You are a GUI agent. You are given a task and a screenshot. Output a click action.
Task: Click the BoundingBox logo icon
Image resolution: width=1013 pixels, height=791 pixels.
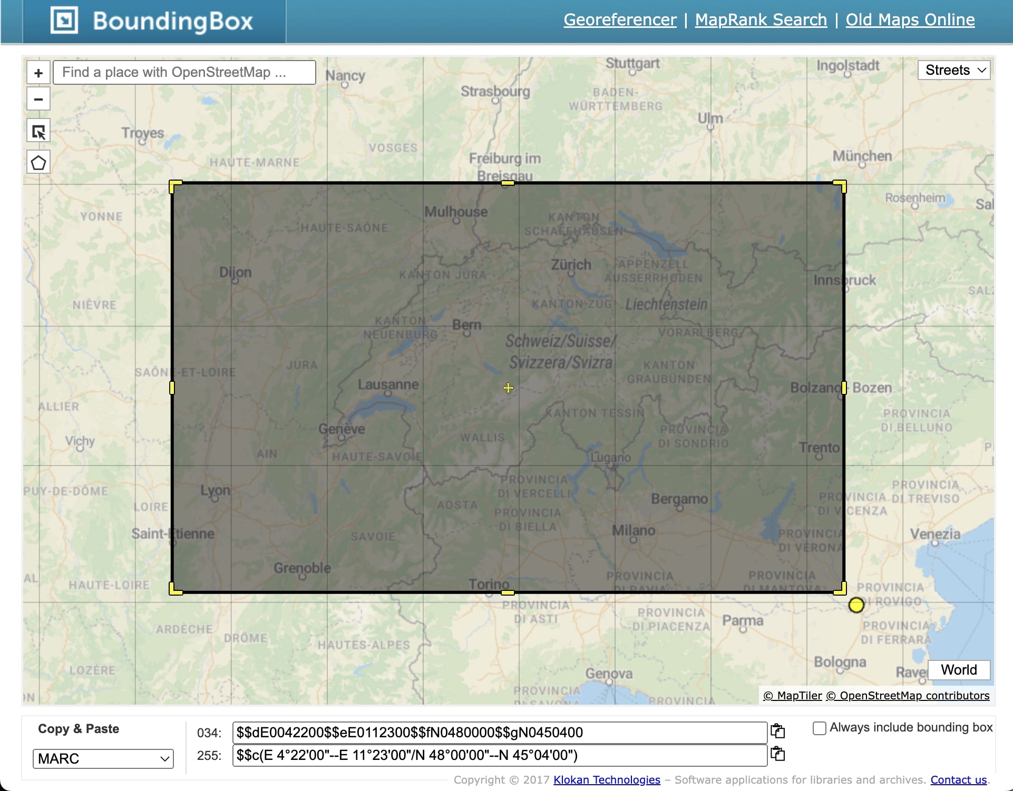[64, 21]
